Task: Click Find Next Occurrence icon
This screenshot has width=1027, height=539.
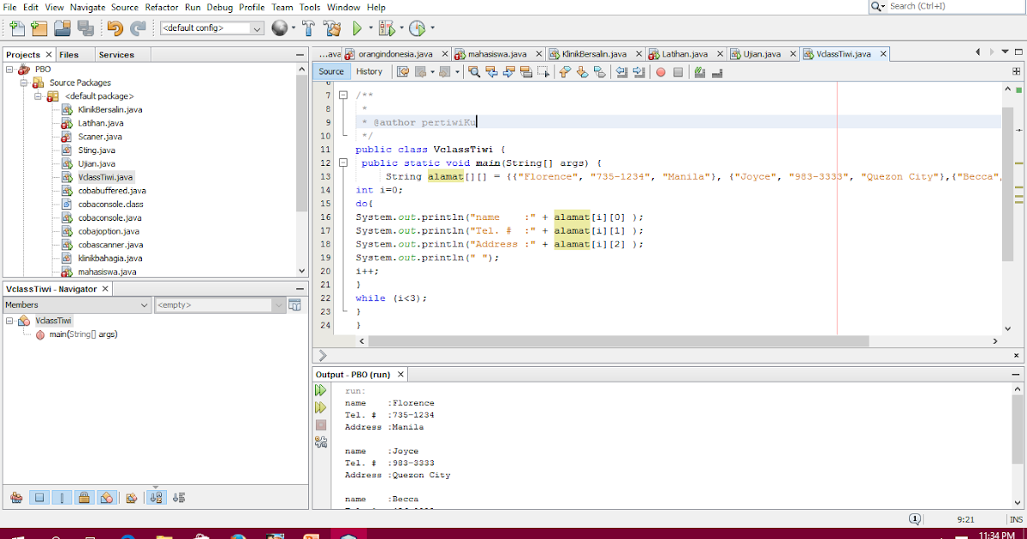Action: tap(509, 72)
